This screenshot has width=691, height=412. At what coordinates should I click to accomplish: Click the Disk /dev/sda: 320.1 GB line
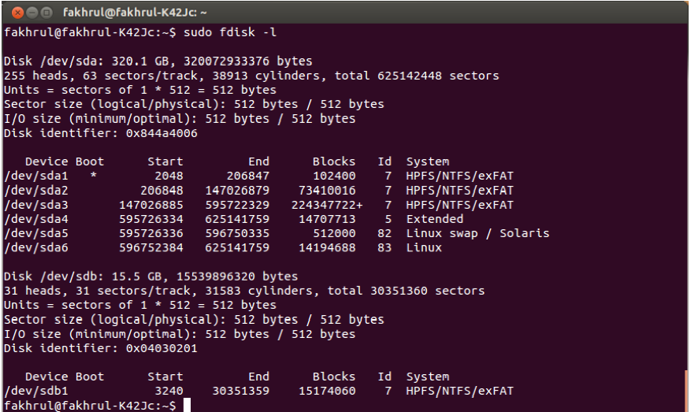[x=158, y=61]
